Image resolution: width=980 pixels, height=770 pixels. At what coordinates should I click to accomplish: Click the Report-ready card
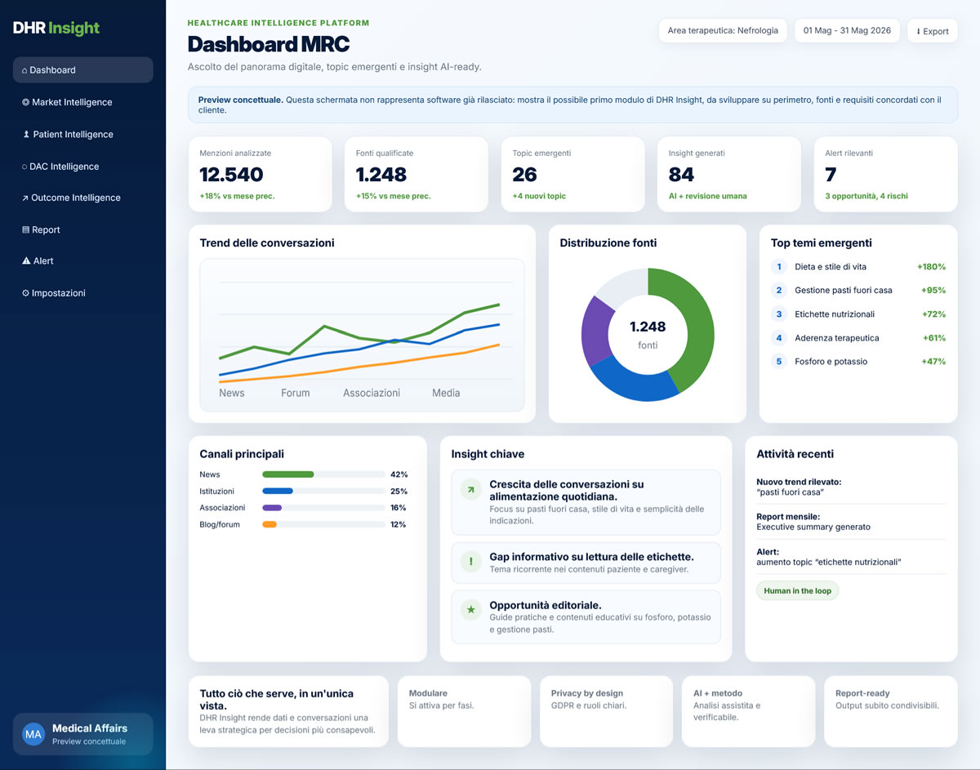[x=891, y=711]
